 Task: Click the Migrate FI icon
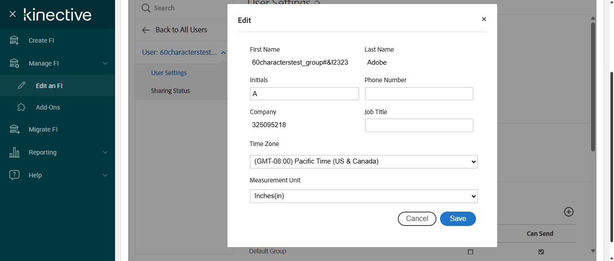pos(14,129)
